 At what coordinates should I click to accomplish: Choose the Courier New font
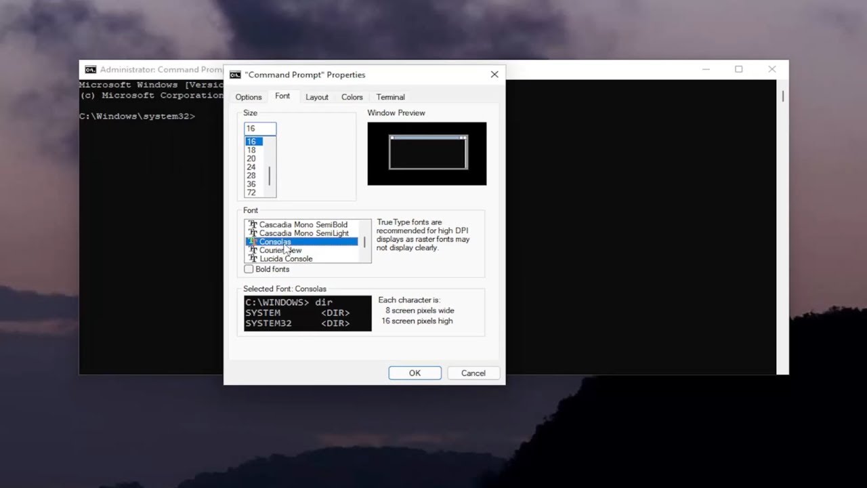(x=280, y=250)
